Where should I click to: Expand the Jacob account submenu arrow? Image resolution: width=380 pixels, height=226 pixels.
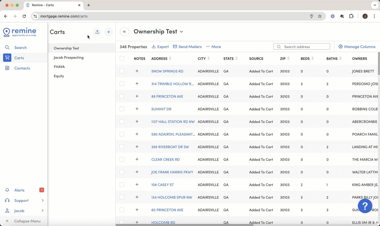[43, 211]
